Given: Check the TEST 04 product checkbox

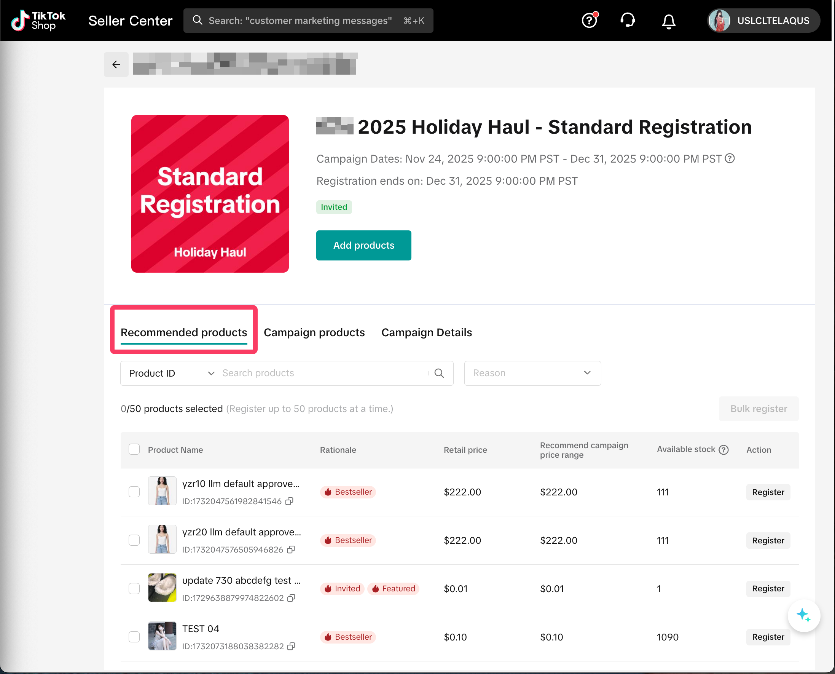Looking at the screenshot, I should tap(134, 637).
